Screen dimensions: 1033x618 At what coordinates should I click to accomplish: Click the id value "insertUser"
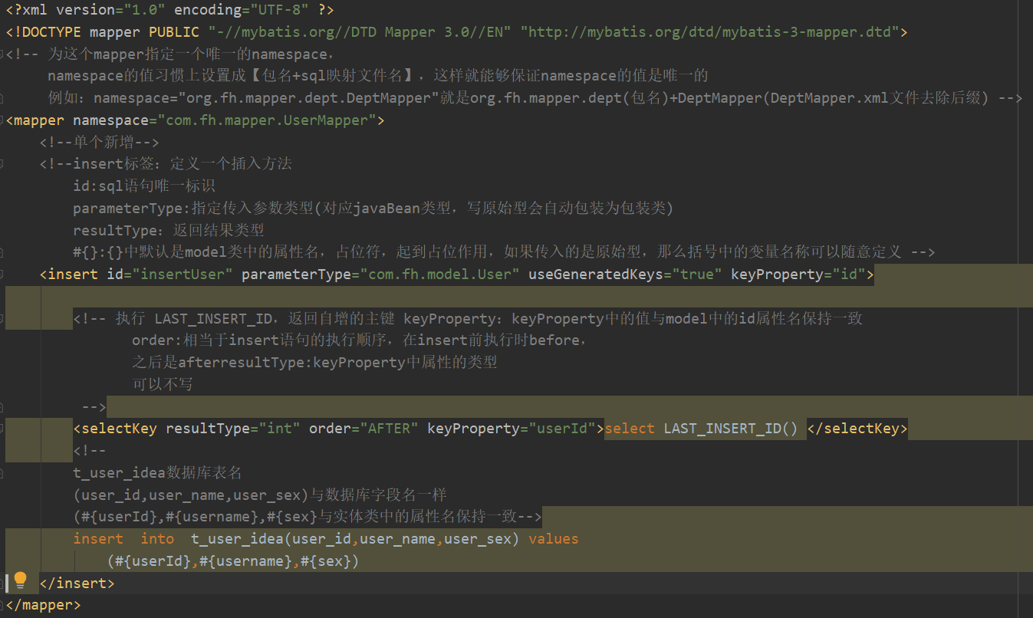[x=182, y=274]
